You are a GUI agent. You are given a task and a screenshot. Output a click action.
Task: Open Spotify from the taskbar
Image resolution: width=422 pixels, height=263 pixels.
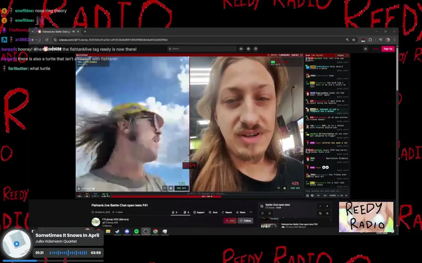[x=136, y=231]
